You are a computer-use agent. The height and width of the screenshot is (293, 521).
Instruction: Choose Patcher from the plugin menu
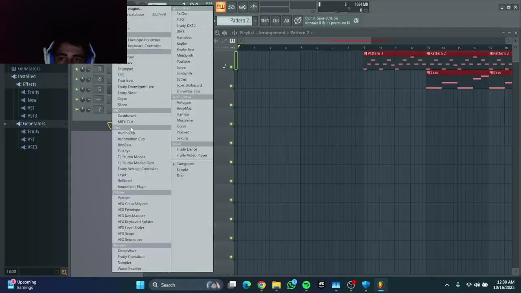click(x=124, y=198)
